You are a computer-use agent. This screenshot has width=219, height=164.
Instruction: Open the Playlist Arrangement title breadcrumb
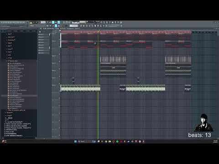(x=71, y=29)
